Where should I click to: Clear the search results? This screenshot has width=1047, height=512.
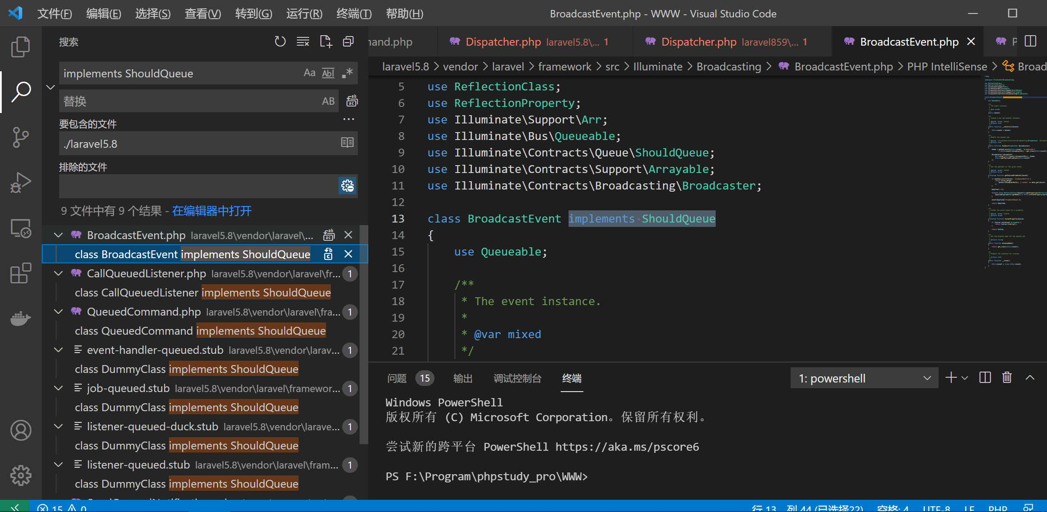pyautogui.click(x=303, y=42)
